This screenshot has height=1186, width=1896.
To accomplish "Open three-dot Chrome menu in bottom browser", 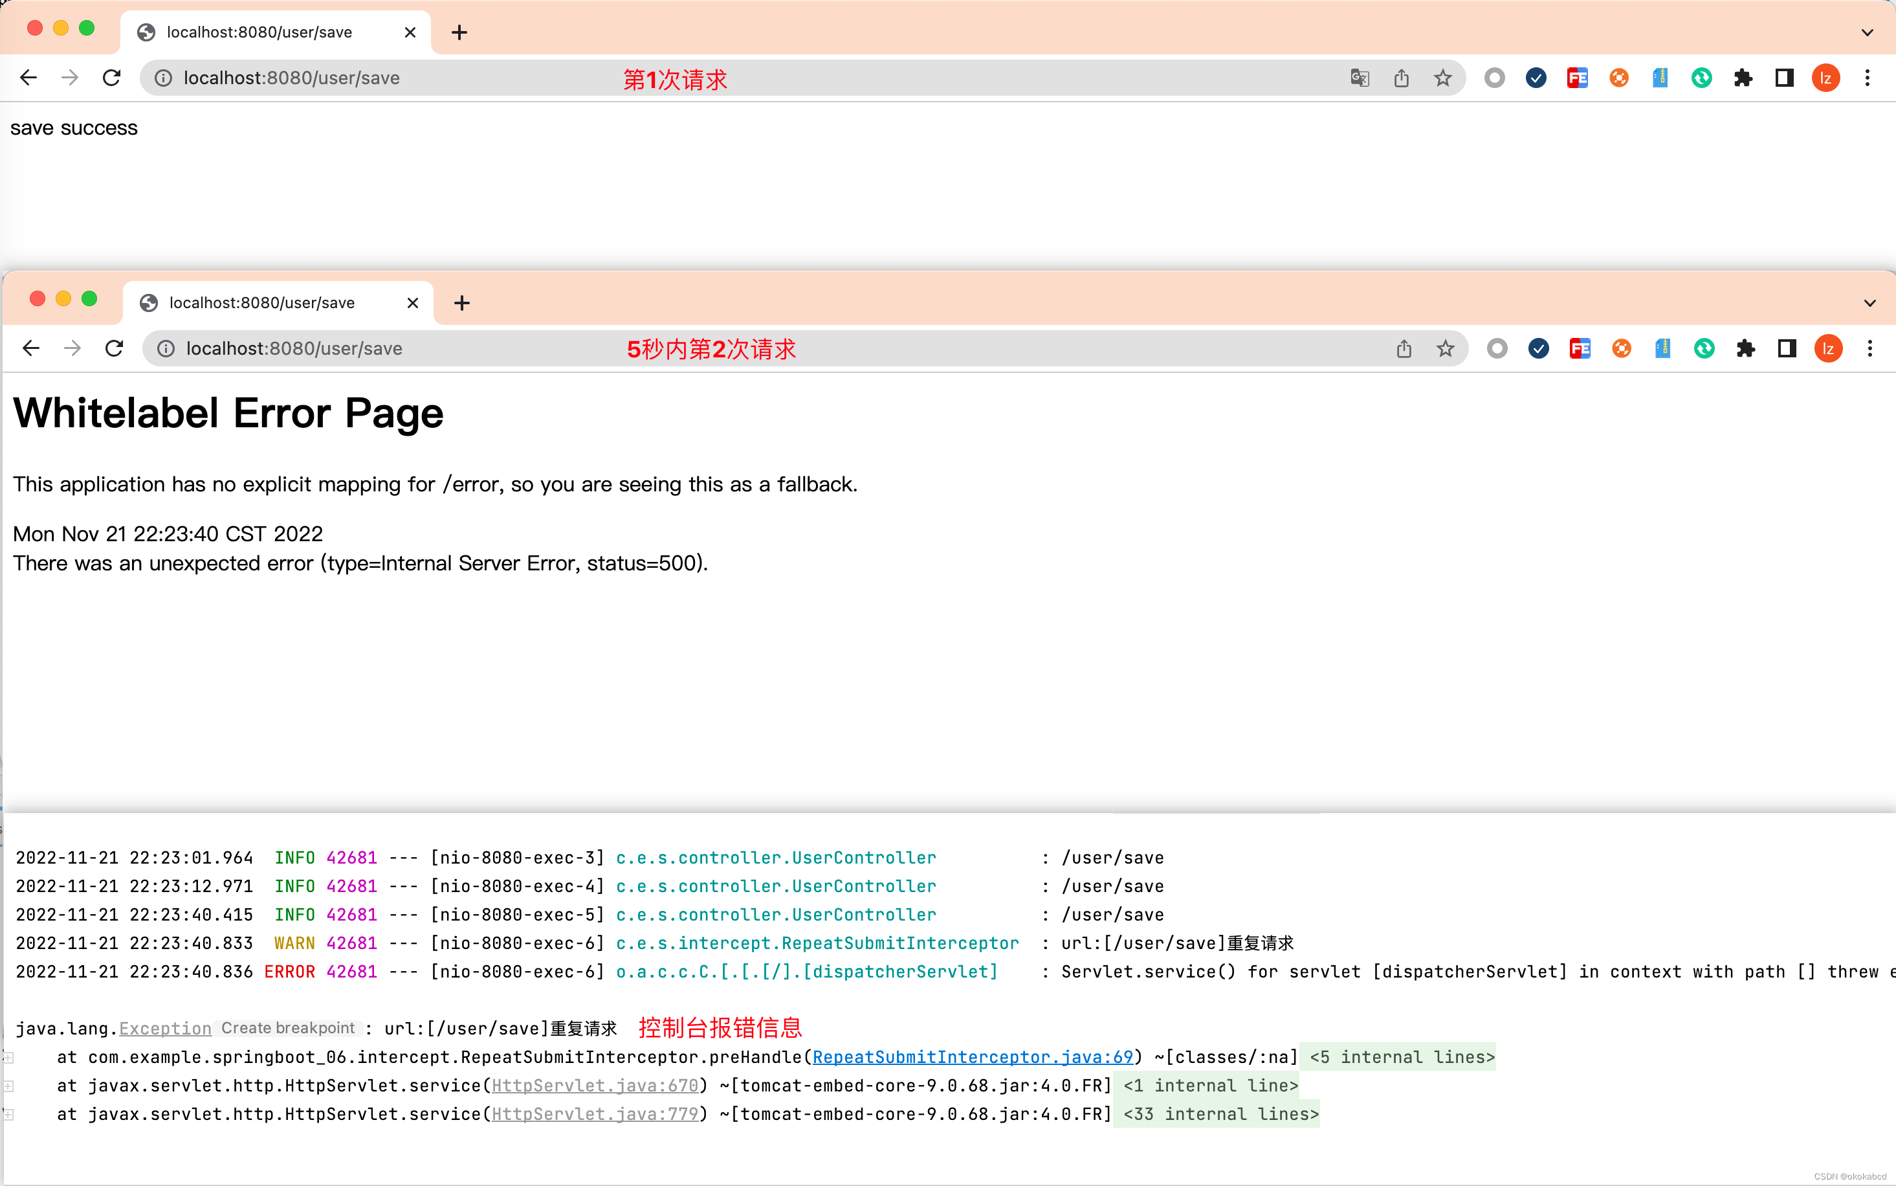I will point(1869,348).
